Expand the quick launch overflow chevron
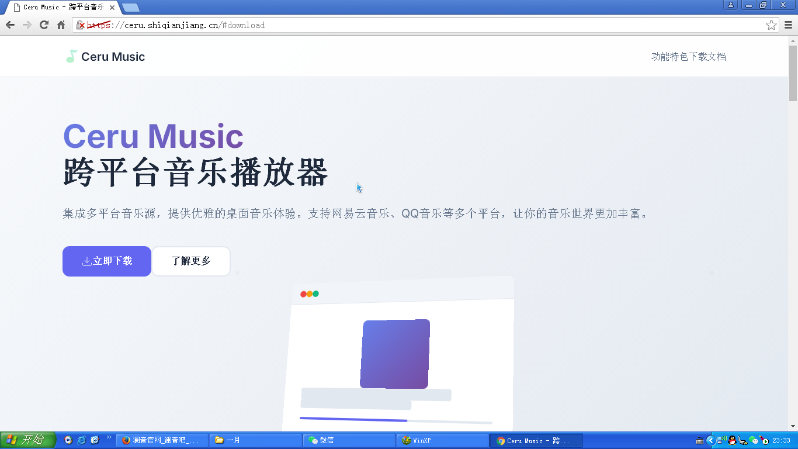 pyautogui.click(x=109, y=437)
